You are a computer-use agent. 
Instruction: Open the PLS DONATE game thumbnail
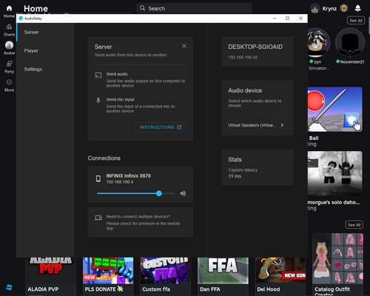[108, 271]
